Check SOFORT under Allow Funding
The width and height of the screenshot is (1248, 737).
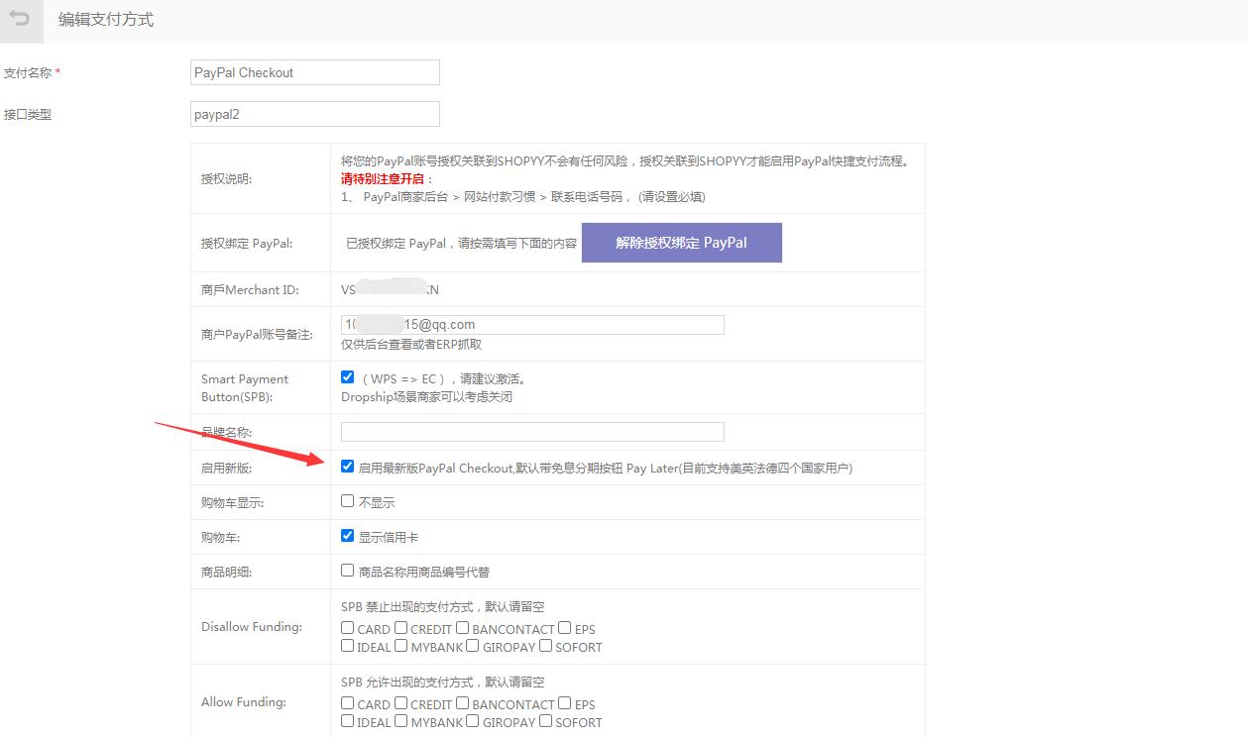coord(545,721)
